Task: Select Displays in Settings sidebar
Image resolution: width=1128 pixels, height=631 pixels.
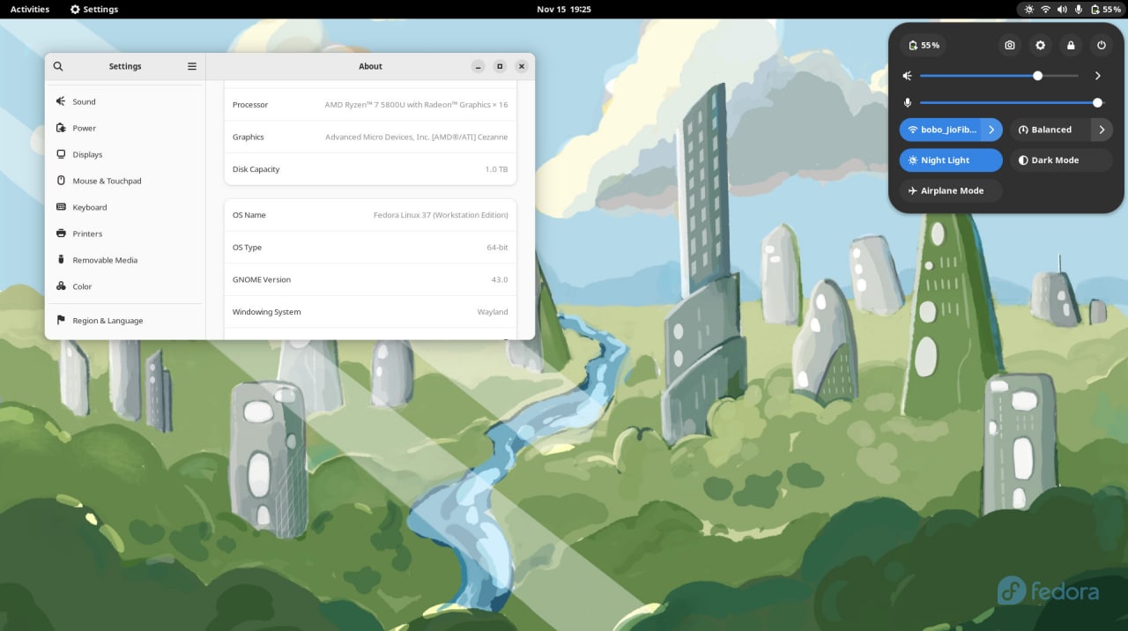Action: (124, 154)
